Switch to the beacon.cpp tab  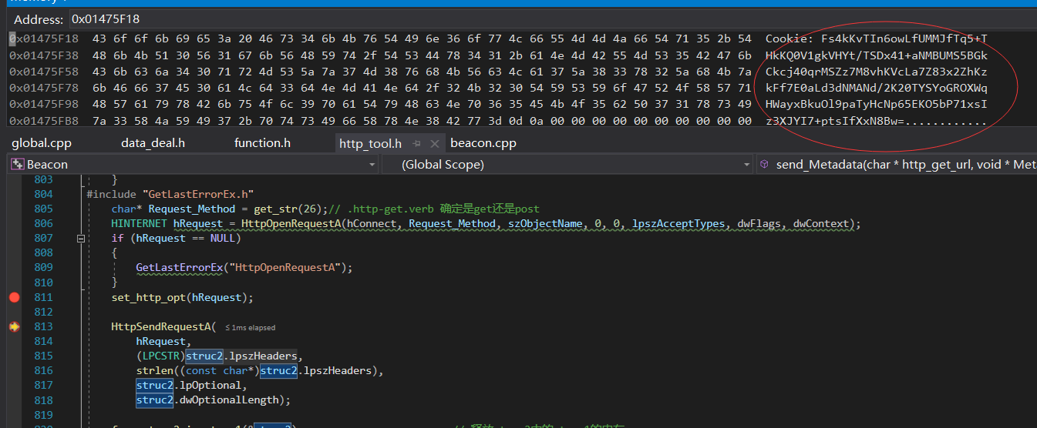tap(483, 143)
